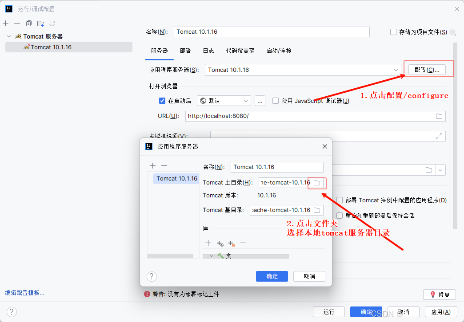
Task: Click main dialog 名称 input field
Action: pos(272,32)
